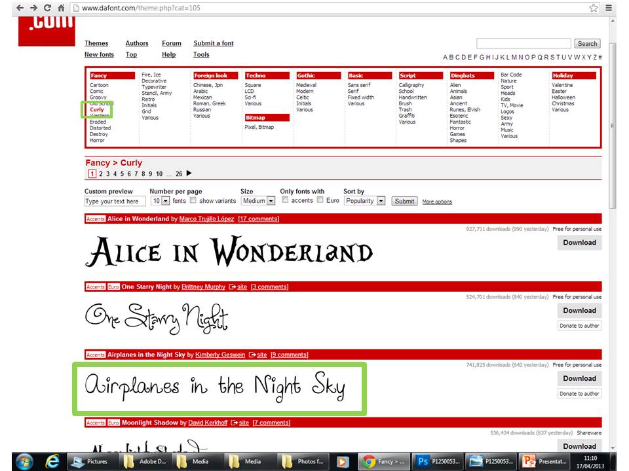Viewport: 629px width, 471px height.
Task: Donate to author of One Starry Night
Action: tap(580, 326)
